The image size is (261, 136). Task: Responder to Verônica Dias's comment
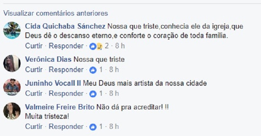click(66, 70)
